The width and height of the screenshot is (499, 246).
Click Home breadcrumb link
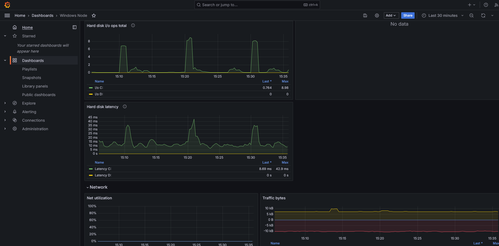tap(20, 15)
